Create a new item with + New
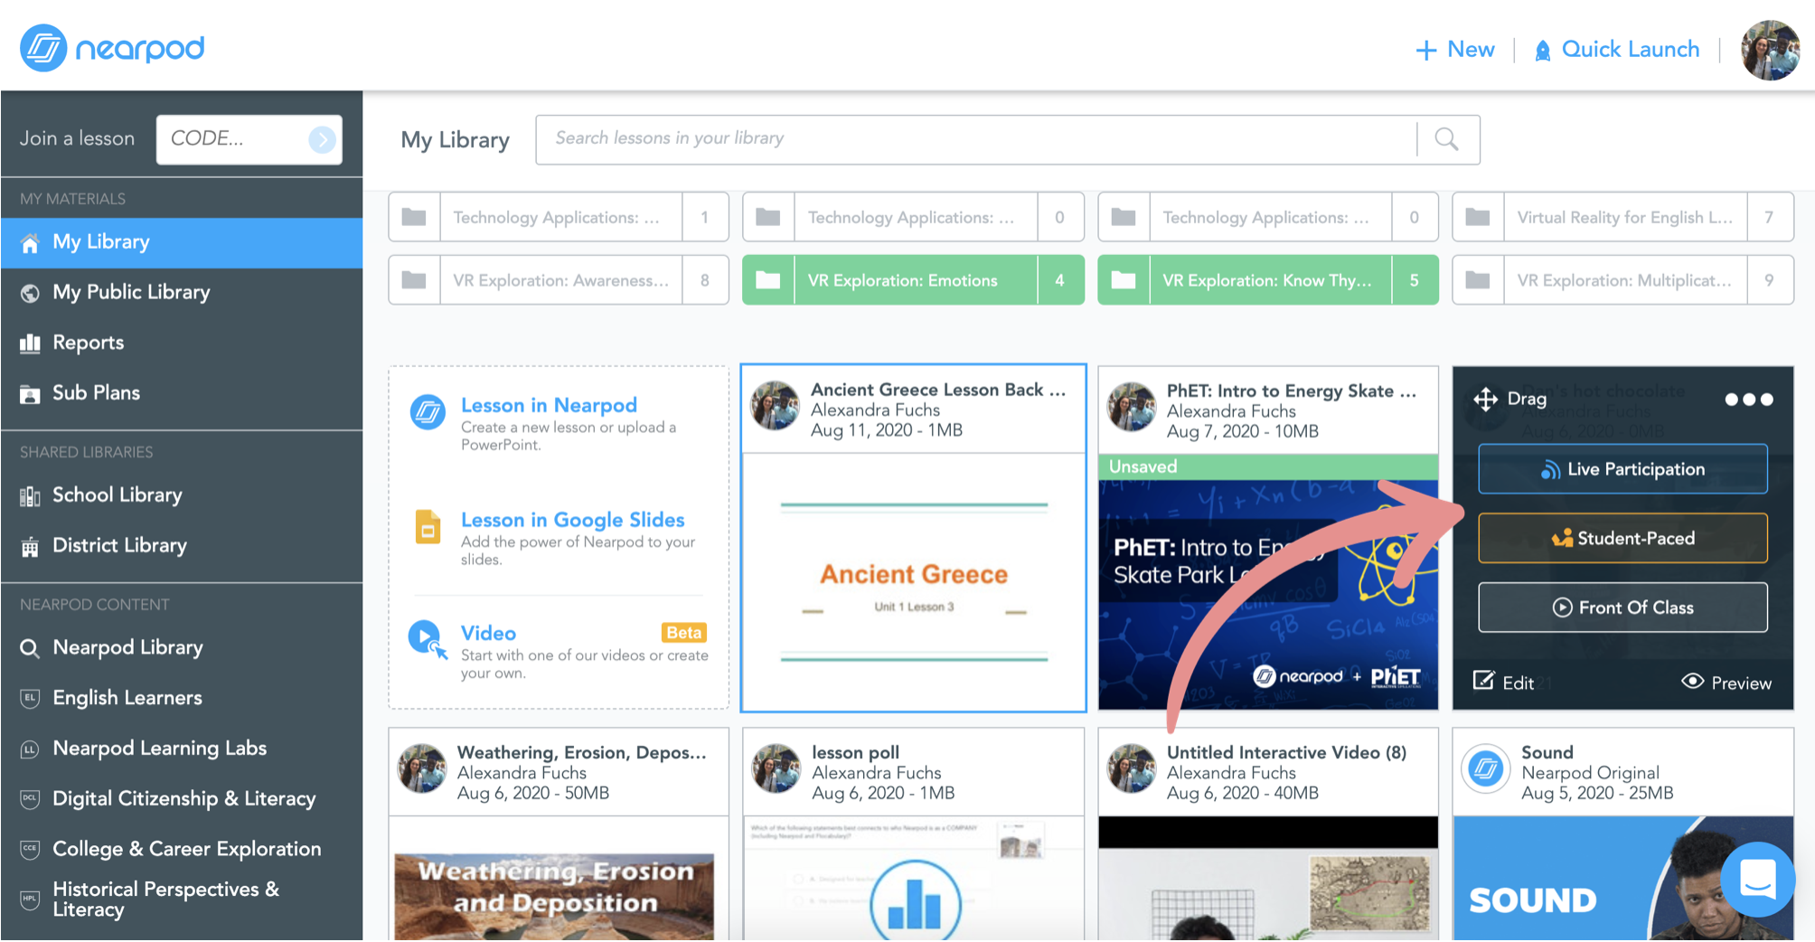 pyautogui.click(x=1455, y=50)
